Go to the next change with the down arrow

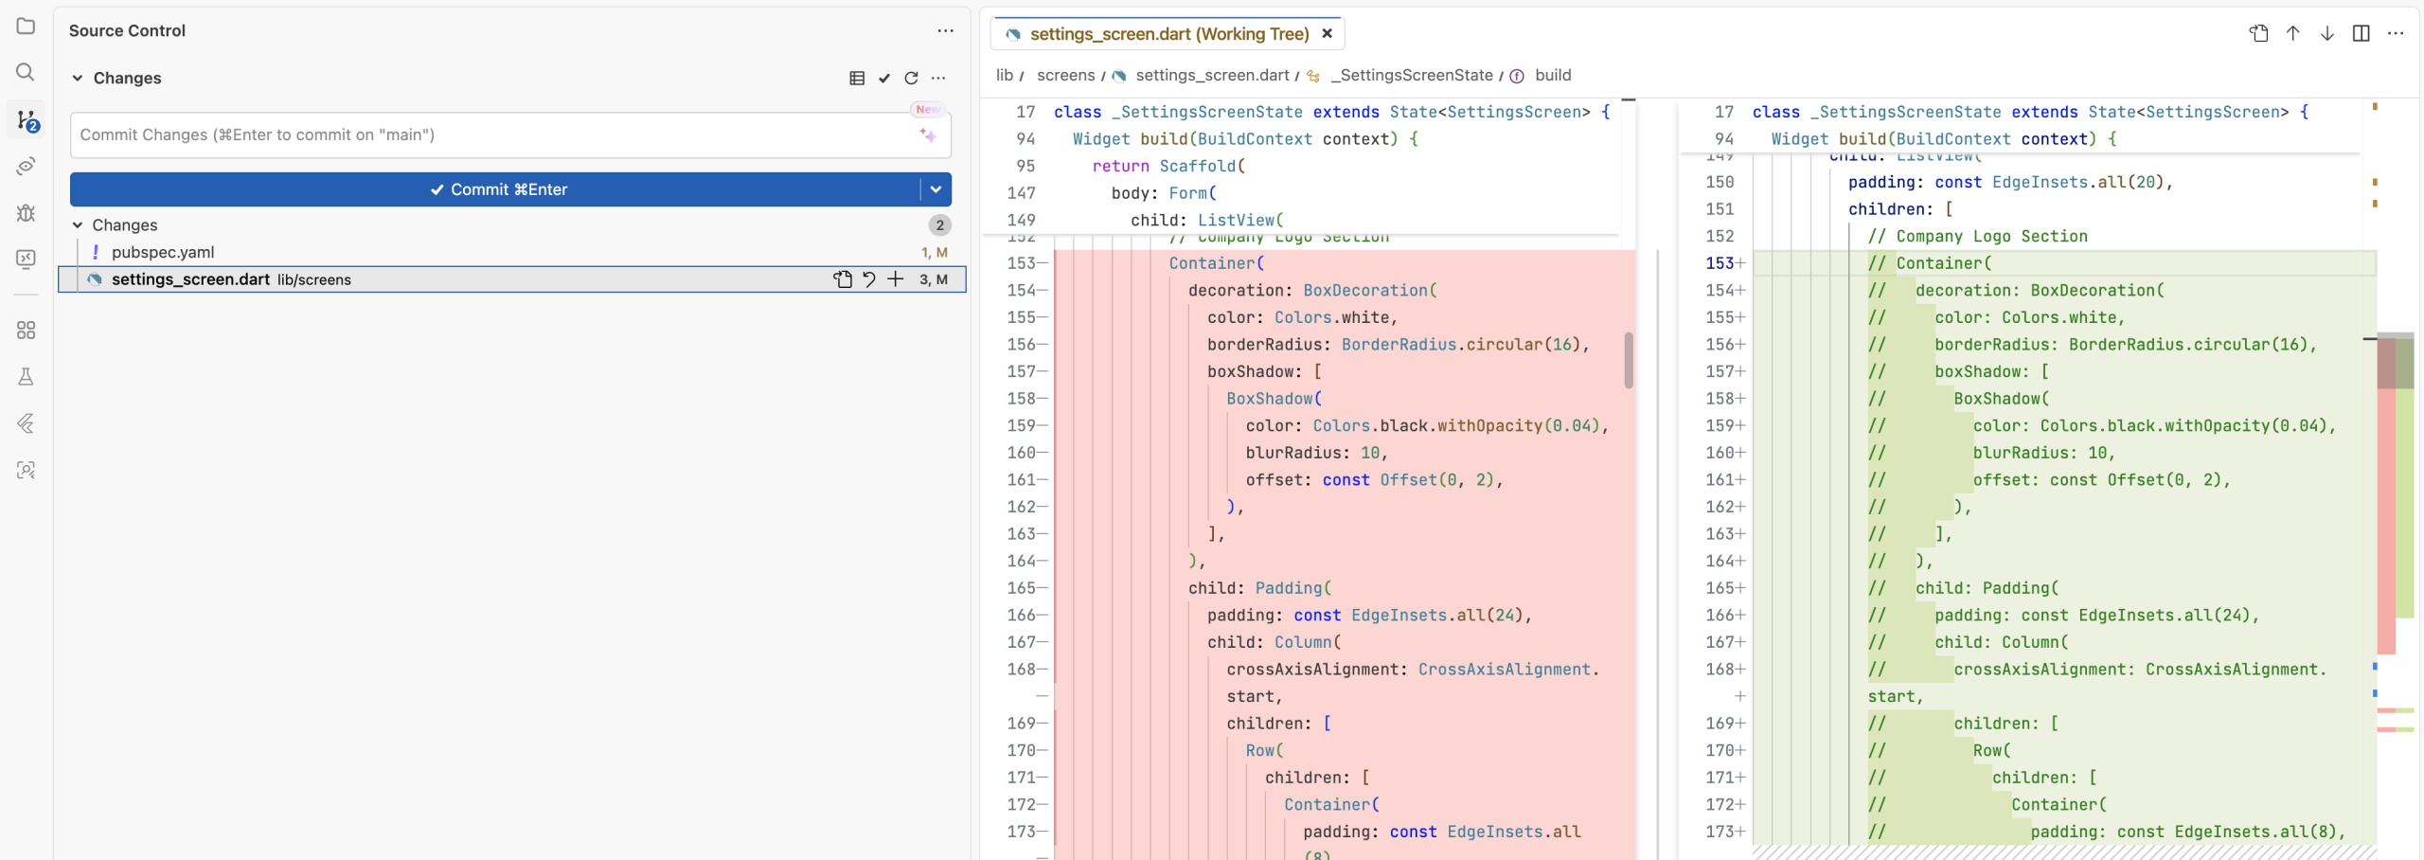pos(2326,34)
